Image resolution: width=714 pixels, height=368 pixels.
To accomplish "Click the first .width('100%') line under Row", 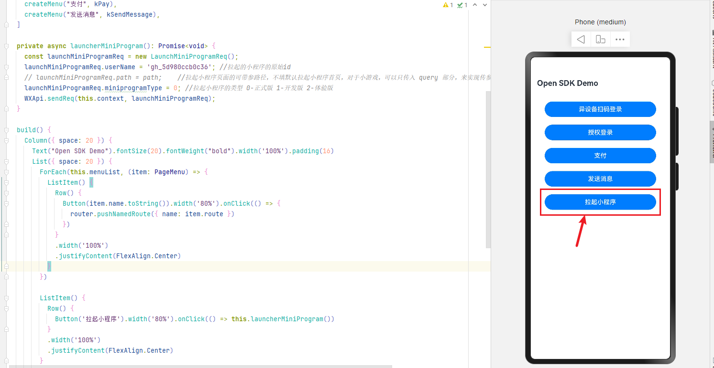I will pos(82,245).
